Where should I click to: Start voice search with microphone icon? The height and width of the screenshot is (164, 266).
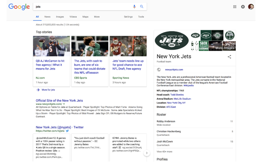click(134, 6)
